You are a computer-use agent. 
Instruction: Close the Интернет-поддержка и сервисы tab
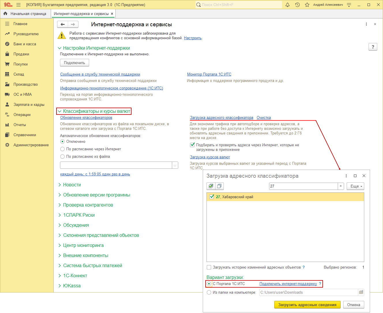pos(112,14)
